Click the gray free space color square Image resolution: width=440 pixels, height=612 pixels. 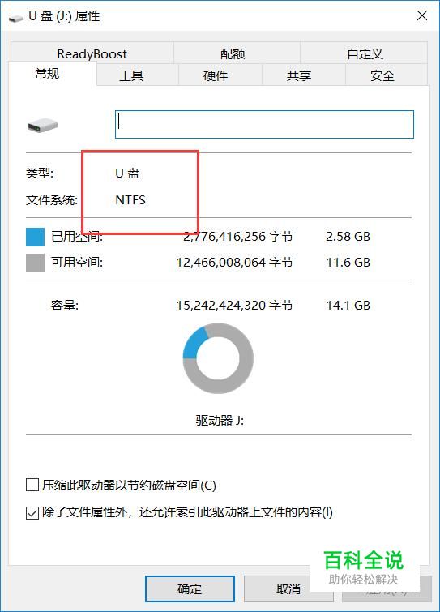35,263
